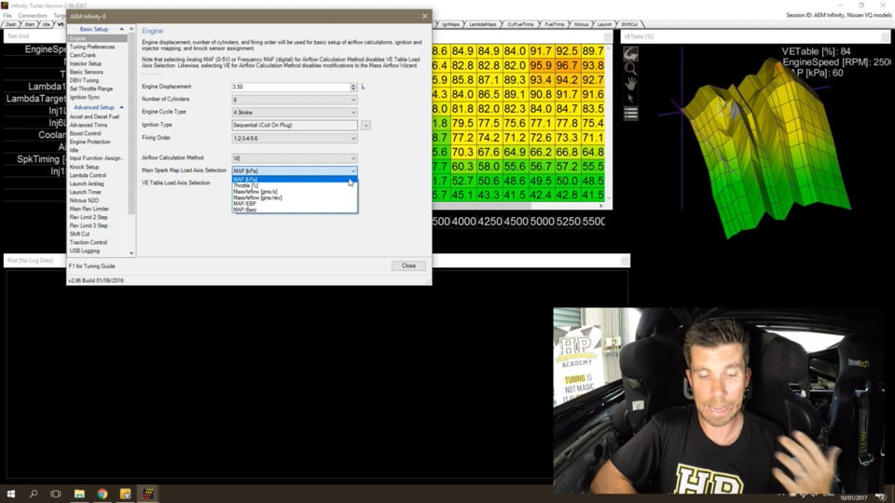895x503 pixels.
Task: Open the list options icon in 3D view
Action: [631, 113]
